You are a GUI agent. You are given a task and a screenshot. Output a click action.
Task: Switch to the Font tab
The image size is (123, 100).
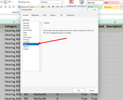(x=44, y=15)
